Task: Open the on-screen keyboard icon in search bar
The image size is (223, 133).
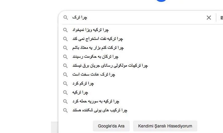Action: tap(222, 18)
